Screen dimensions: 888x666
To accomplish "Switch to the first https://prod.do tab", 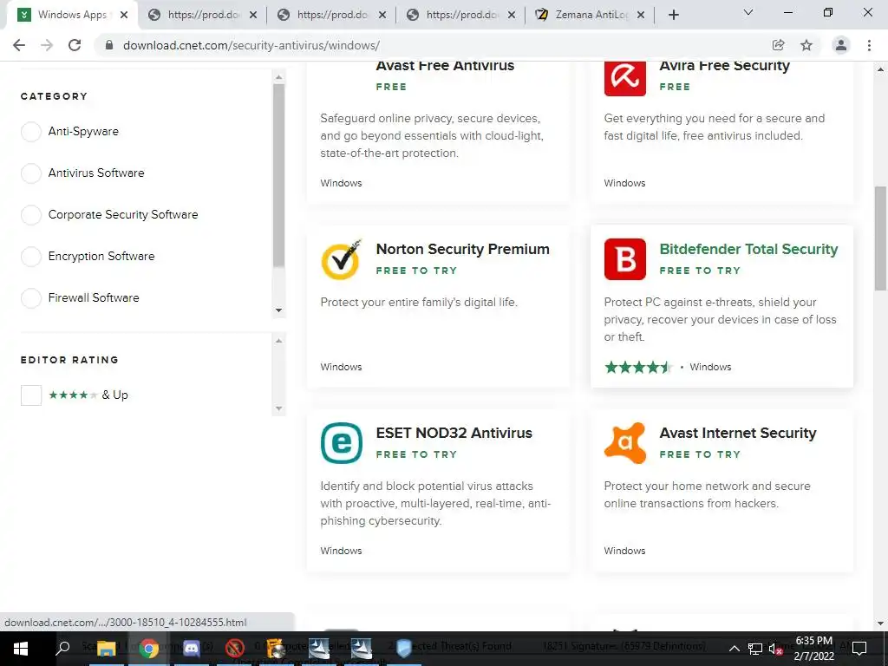I will pyautogui.click(x=203, y=16).
